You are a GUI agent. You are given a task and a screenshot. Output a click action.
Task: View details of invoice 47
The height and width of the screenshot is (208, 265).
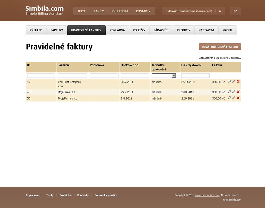pos(229,81)
